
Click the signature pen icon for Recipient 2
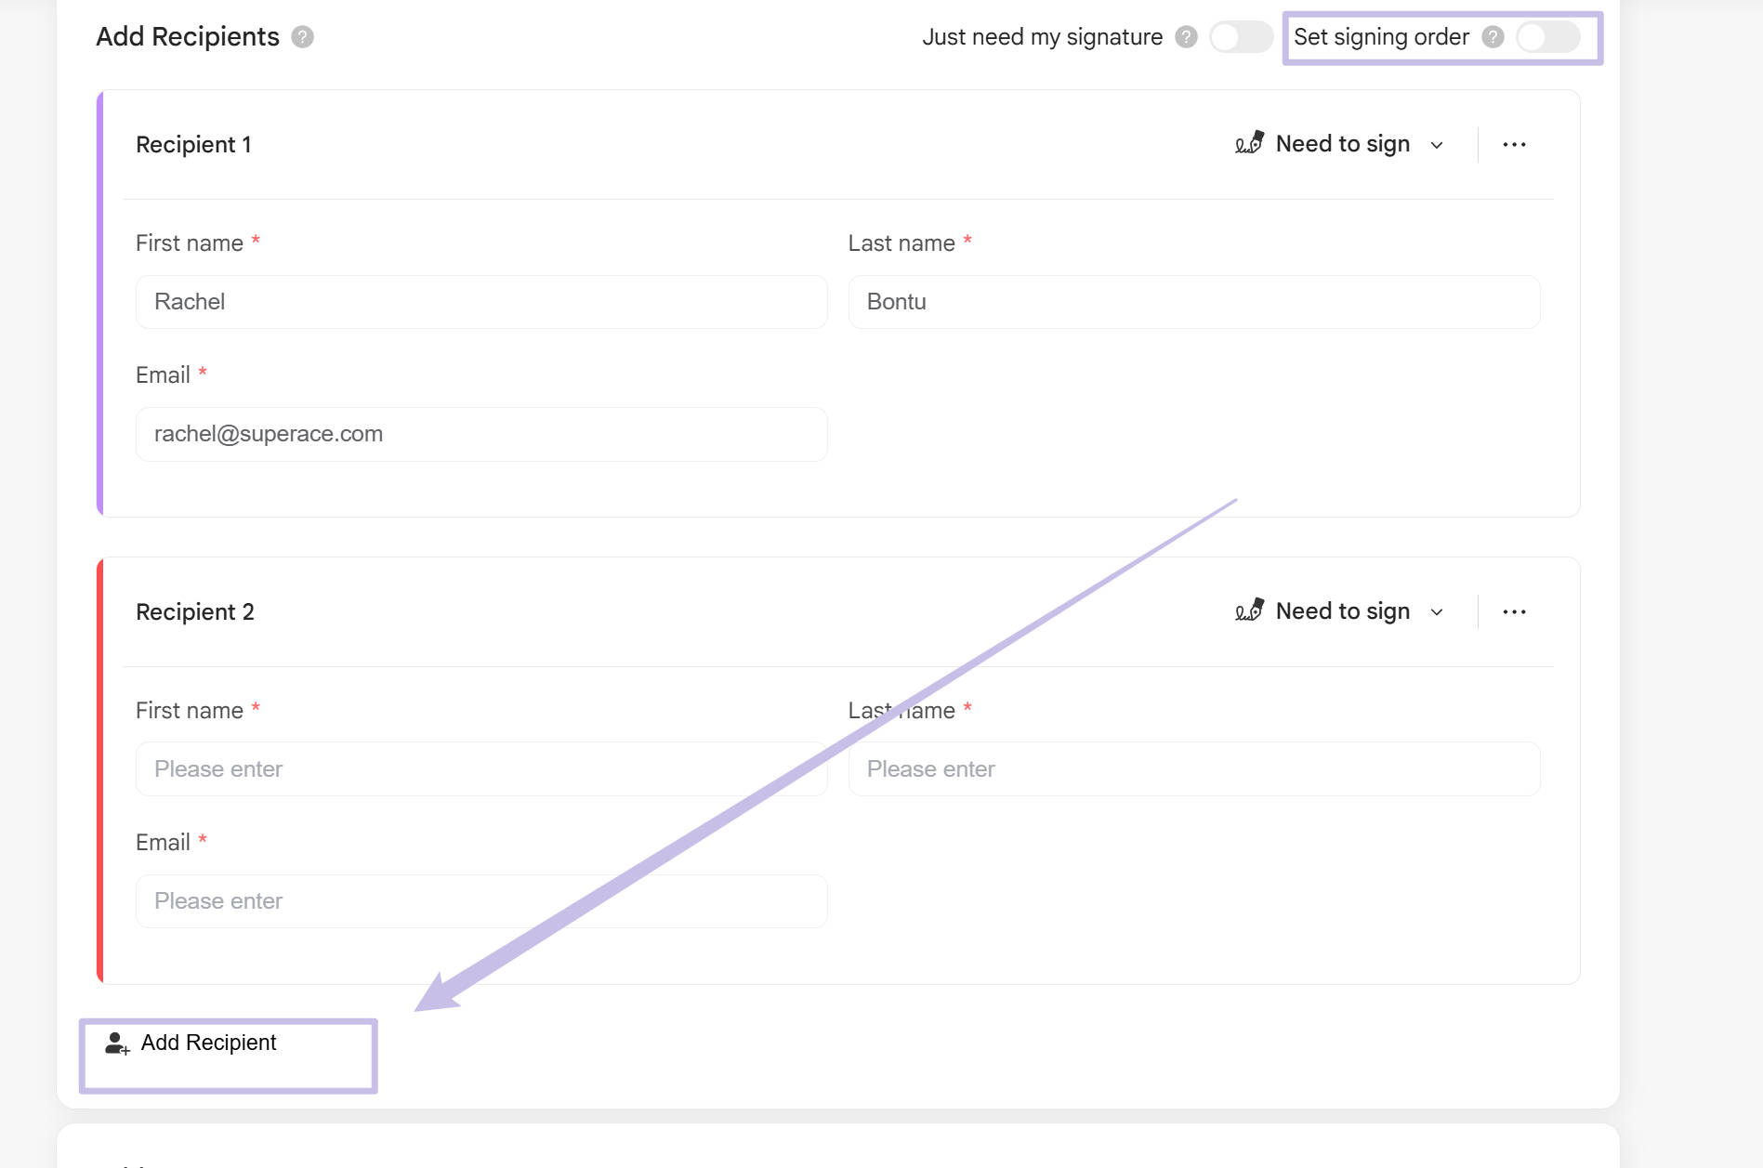click(x=1249, y=610)
